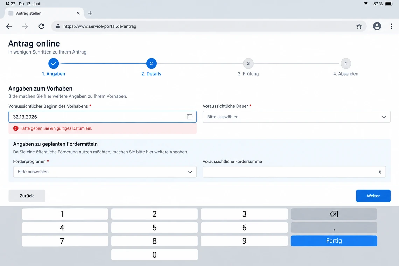Click the date field containing 32.13.2026
Viewport: 399px width, 266px height.
[x=103, y=117]
